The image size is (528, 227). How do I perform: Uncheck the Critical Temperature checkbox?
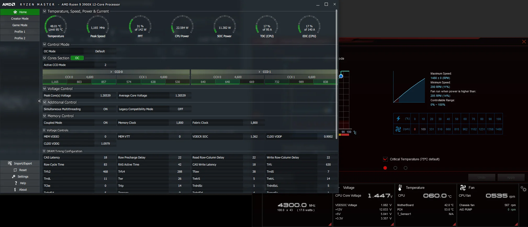pyautogui.click(x=385, y=159)
